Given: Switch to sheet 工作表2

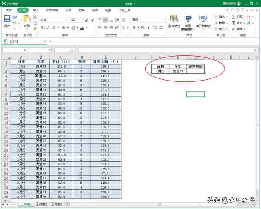Looking at the screenshot, I should 42,205.
